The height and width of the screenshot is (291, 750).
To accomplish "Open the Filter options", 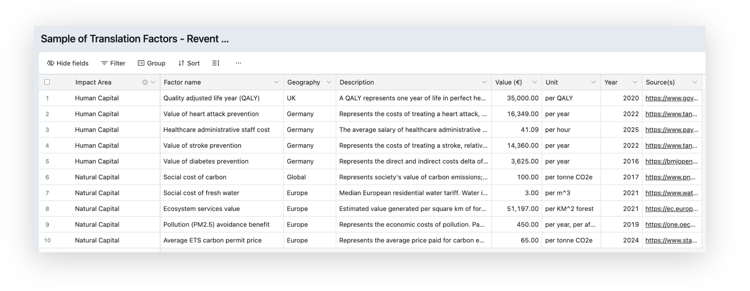I will 113,63.
